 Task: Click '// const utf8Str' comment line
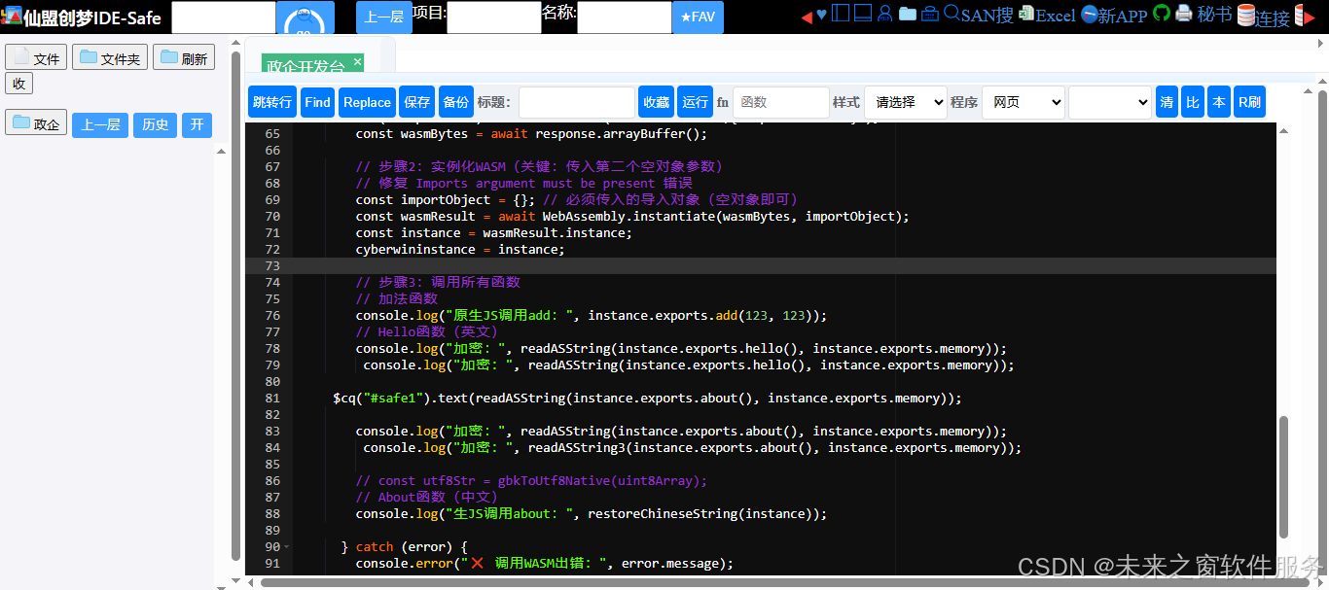coord(531,481)
